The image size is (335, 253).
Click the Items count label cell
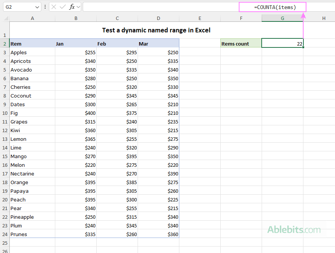click(x=241, y=43)
